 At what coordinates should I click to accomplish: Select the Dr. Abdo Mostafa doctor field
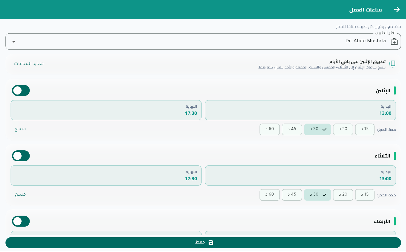(203, 42)
